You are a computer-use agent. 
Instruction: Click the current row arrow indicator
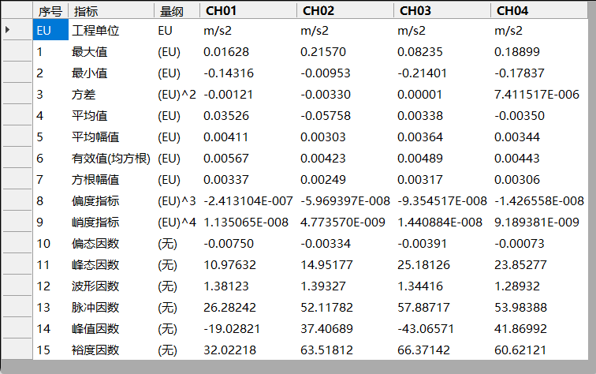[8, 30]
